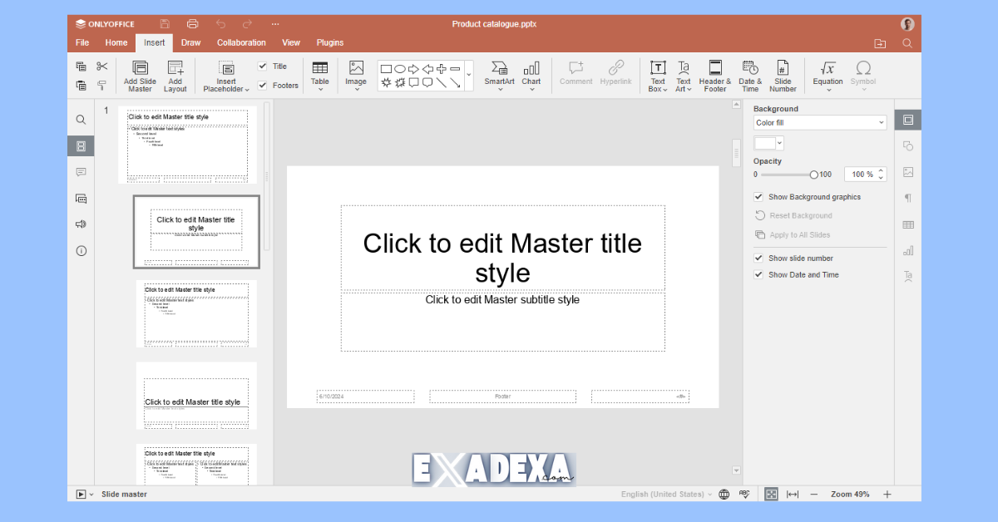Open the background fill type dropdown
The width and height of the screenshot is (998, 522).
coord(819,122)
